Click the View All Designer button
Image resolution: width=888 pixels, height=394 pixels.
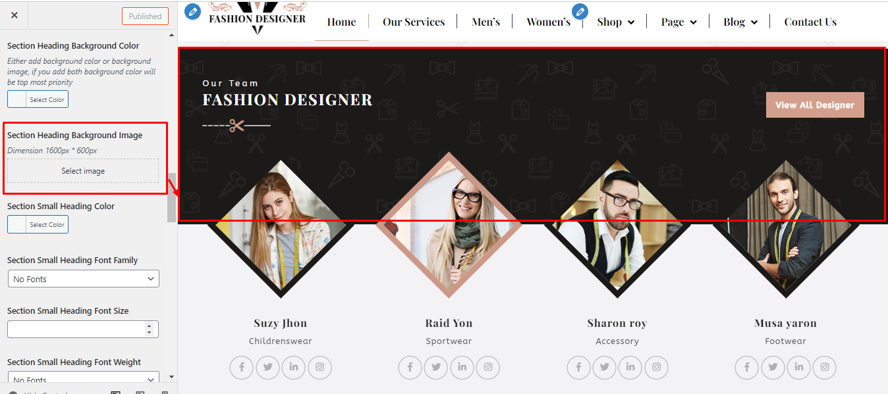point(815,105)
